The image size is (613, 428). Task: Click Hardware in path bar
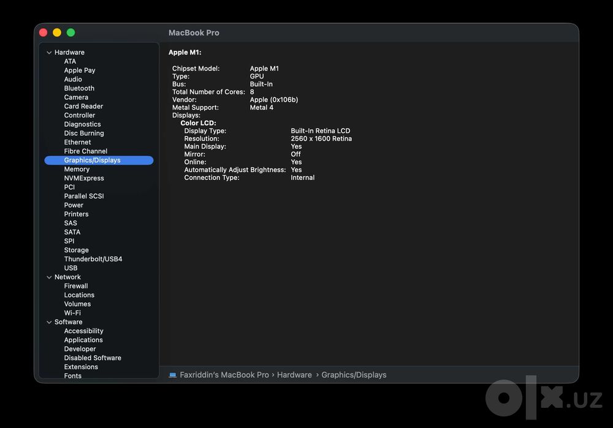pyautogui.click(x=294, y=375)
